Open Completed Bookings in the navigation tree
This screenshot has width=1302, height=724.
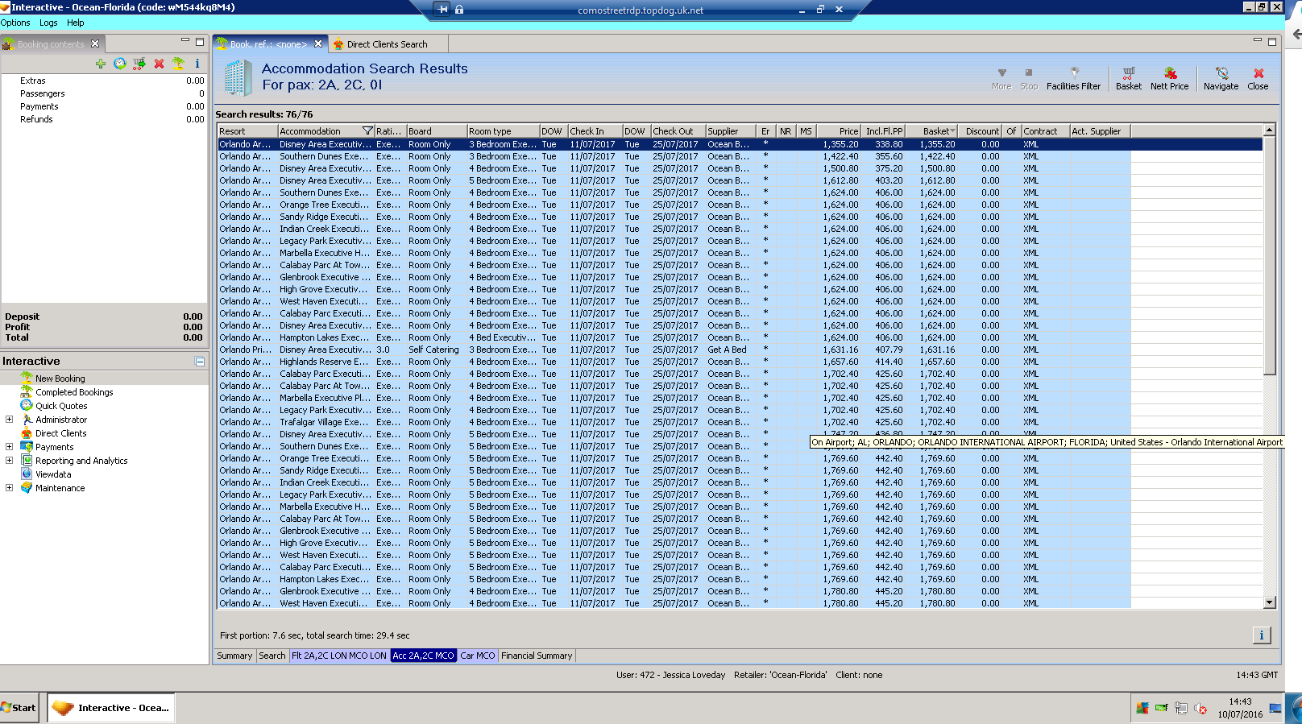point(74,392)
